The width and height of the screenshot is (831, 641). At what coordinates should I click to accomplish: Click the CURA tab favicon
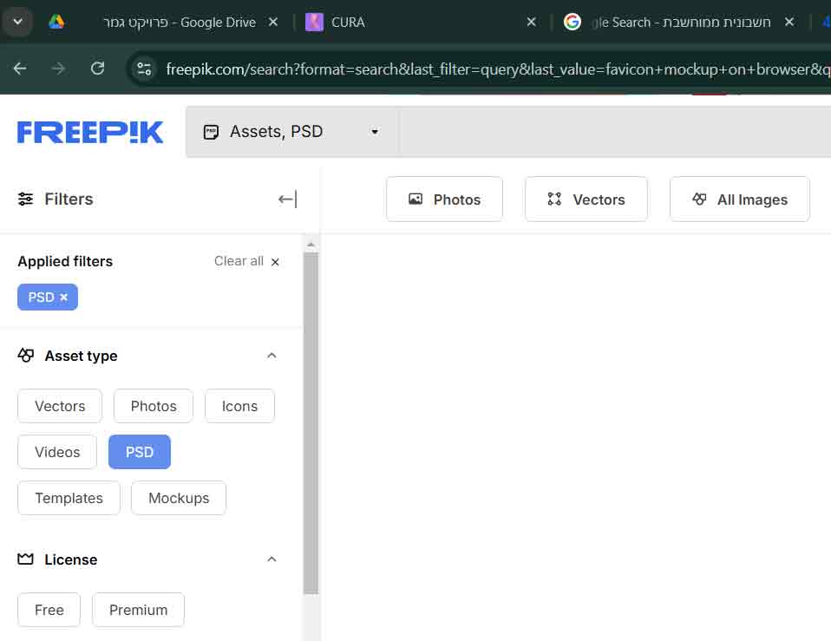click(x=314, y=22)
